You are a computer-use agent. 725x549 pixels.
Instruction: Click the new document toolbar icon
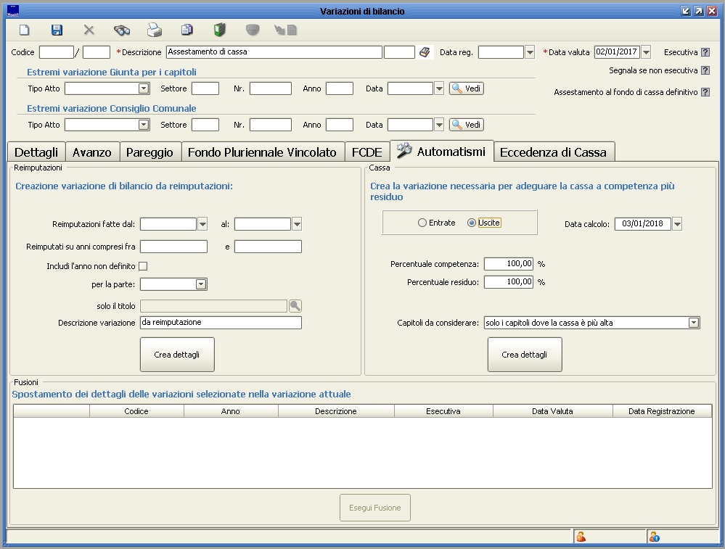(25, 30)
